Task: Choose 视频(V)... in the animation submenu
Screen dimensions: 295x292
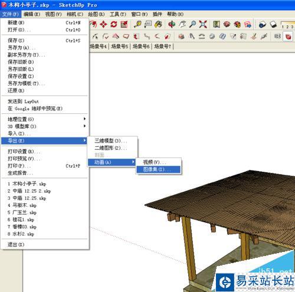Action: [158, 162]
